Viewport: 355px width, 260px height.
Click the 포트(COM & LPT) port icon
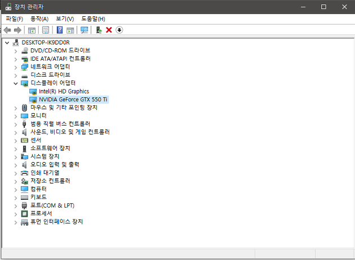(x=24, y=205)
